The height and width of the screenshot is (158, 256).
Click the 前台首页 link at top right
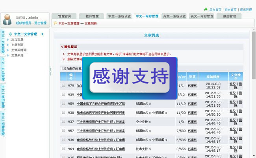(230, 9)
